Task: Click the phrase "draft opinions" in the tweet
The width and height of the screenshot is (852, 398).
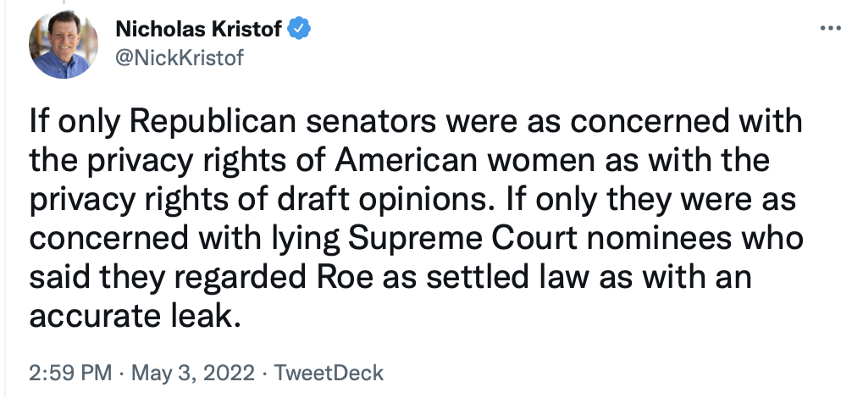Action: [369, 197]
